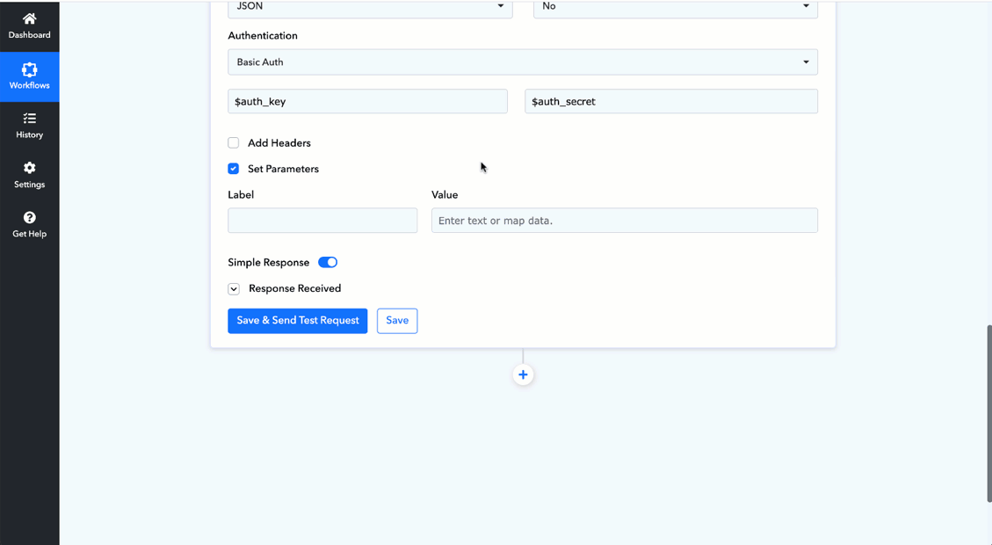Screen dimensions: 992x545
Task: Open the History list icon
Action: (29, 119)
